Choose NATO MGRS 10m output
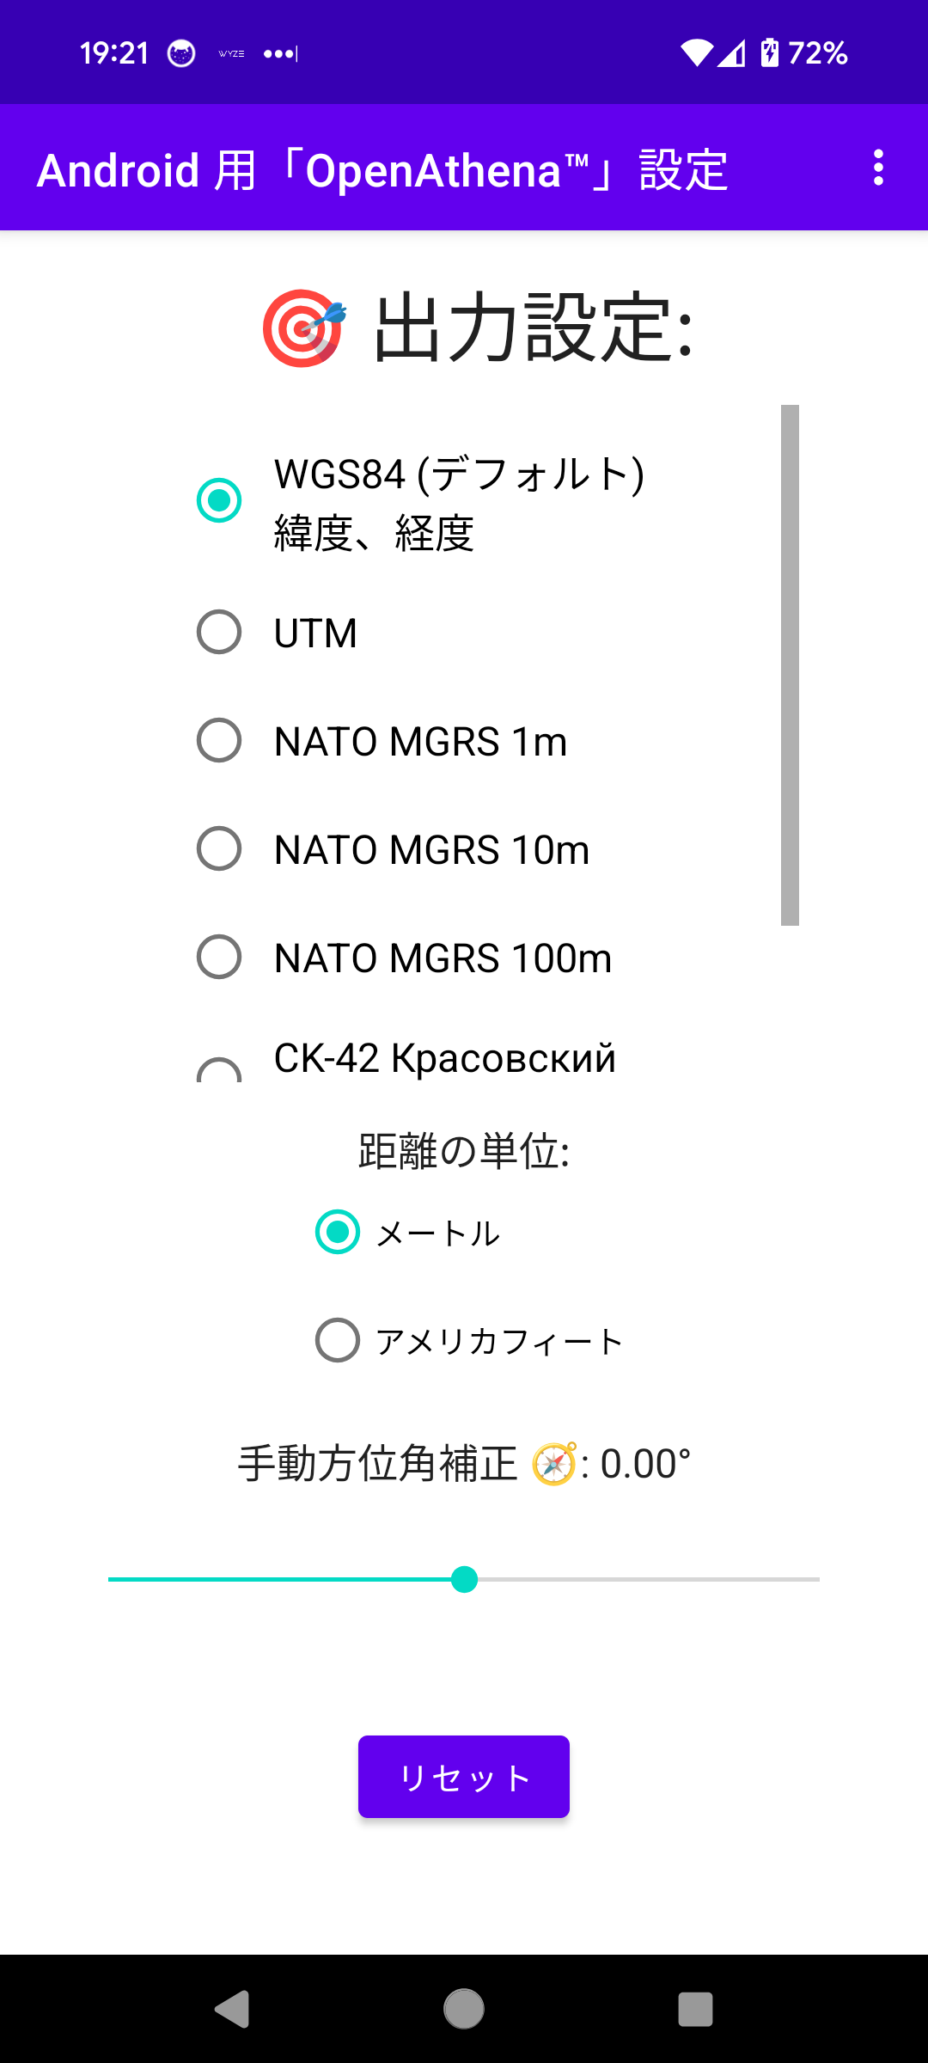Viewport: 928px width, 2063px height. point(219,849)
